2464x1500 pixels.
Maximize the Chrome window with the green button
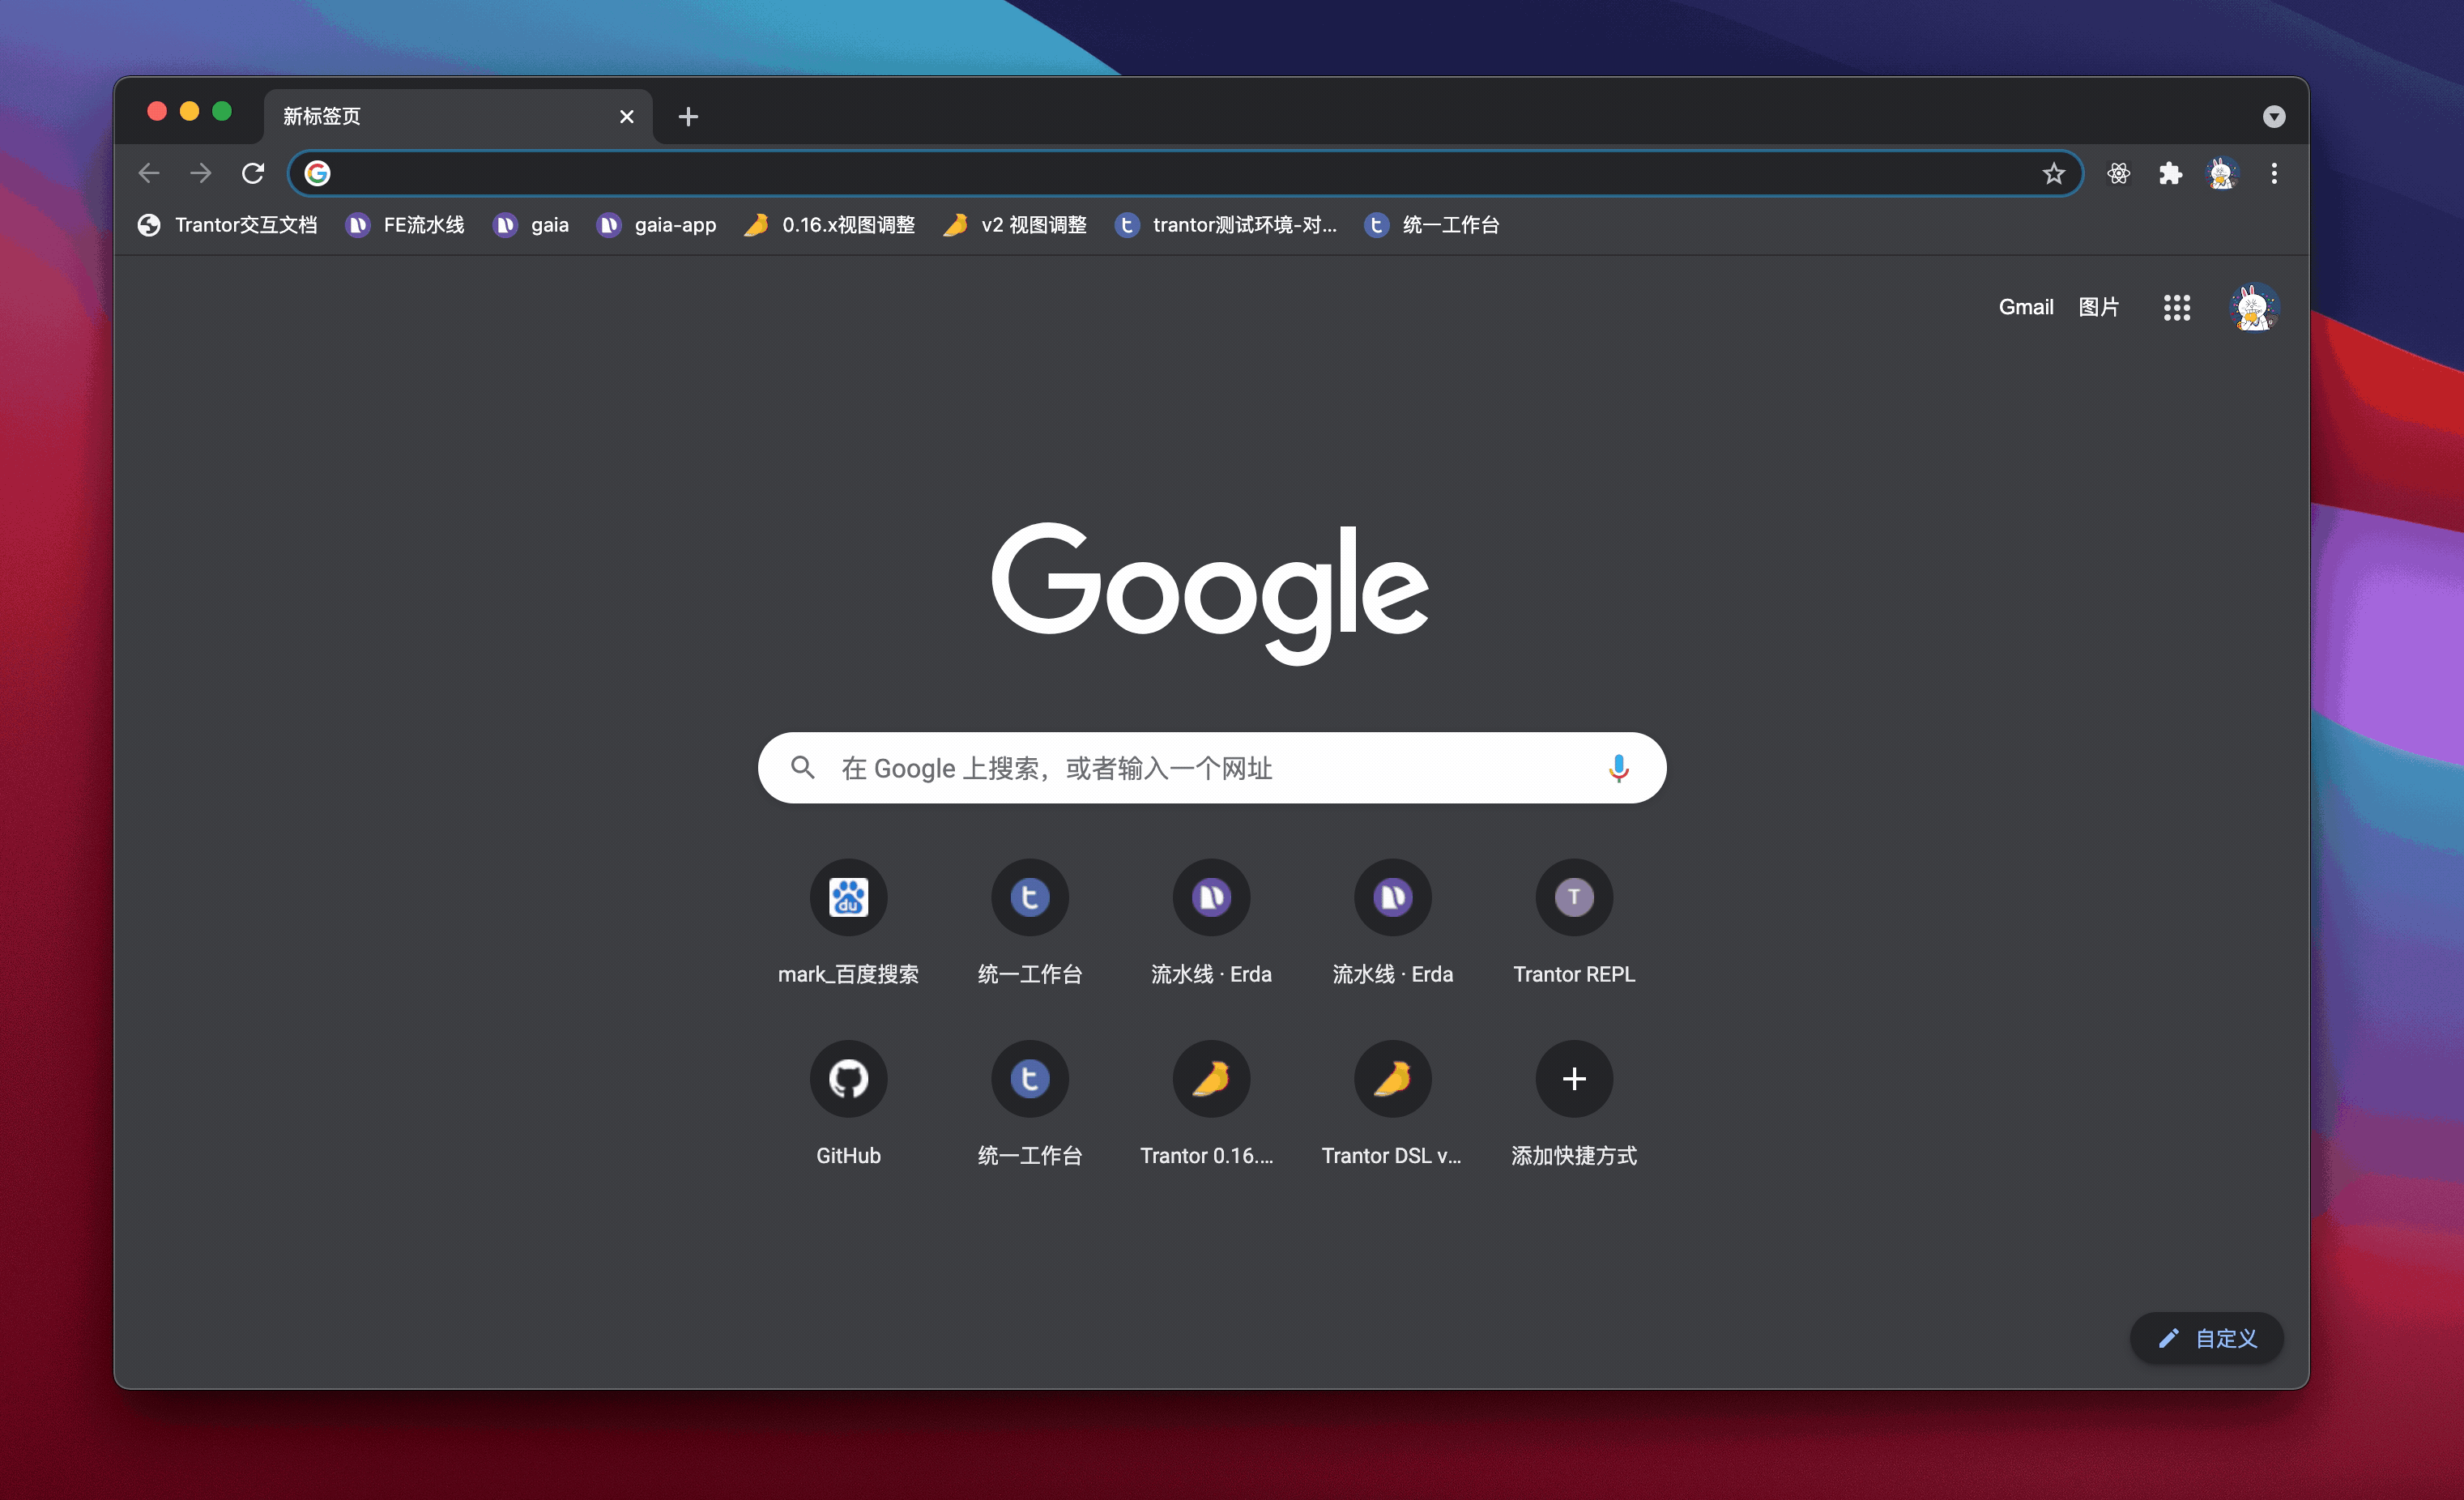pyautogui.click(x=222, y=111)
